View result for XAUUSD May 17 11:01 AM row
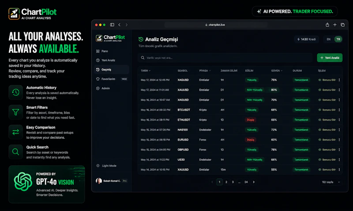353x211 pixels. (x=327, y=90)
